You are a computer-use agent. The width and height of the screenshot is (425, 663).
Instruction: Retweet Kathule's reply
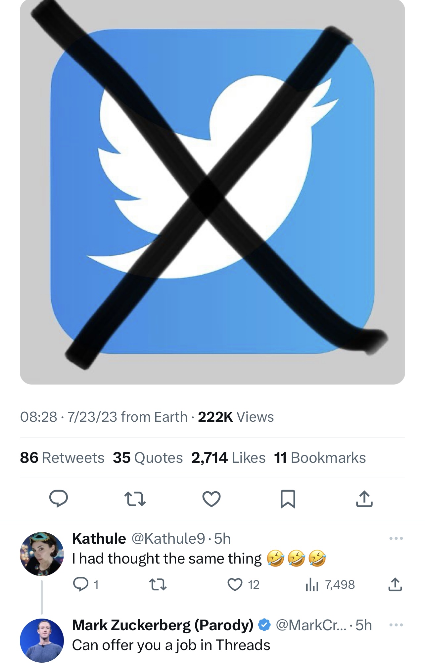(x=158, y=584)
